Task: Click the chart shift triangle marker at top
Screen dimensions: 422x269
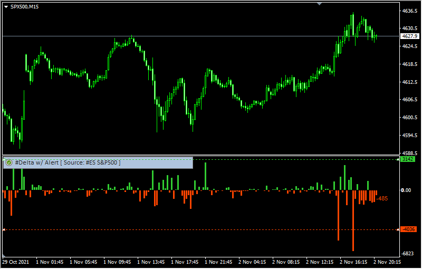Action: click(319, 3)
